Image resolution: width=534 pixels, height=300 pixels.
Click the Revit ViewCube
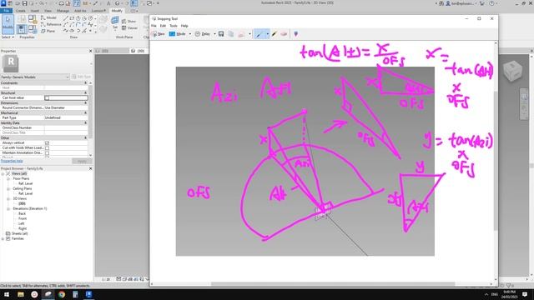[512, 71]
